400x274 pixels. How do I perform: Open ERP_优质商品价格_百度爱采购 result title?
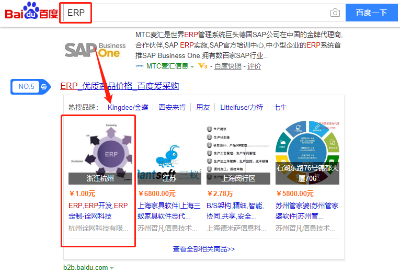120,86
